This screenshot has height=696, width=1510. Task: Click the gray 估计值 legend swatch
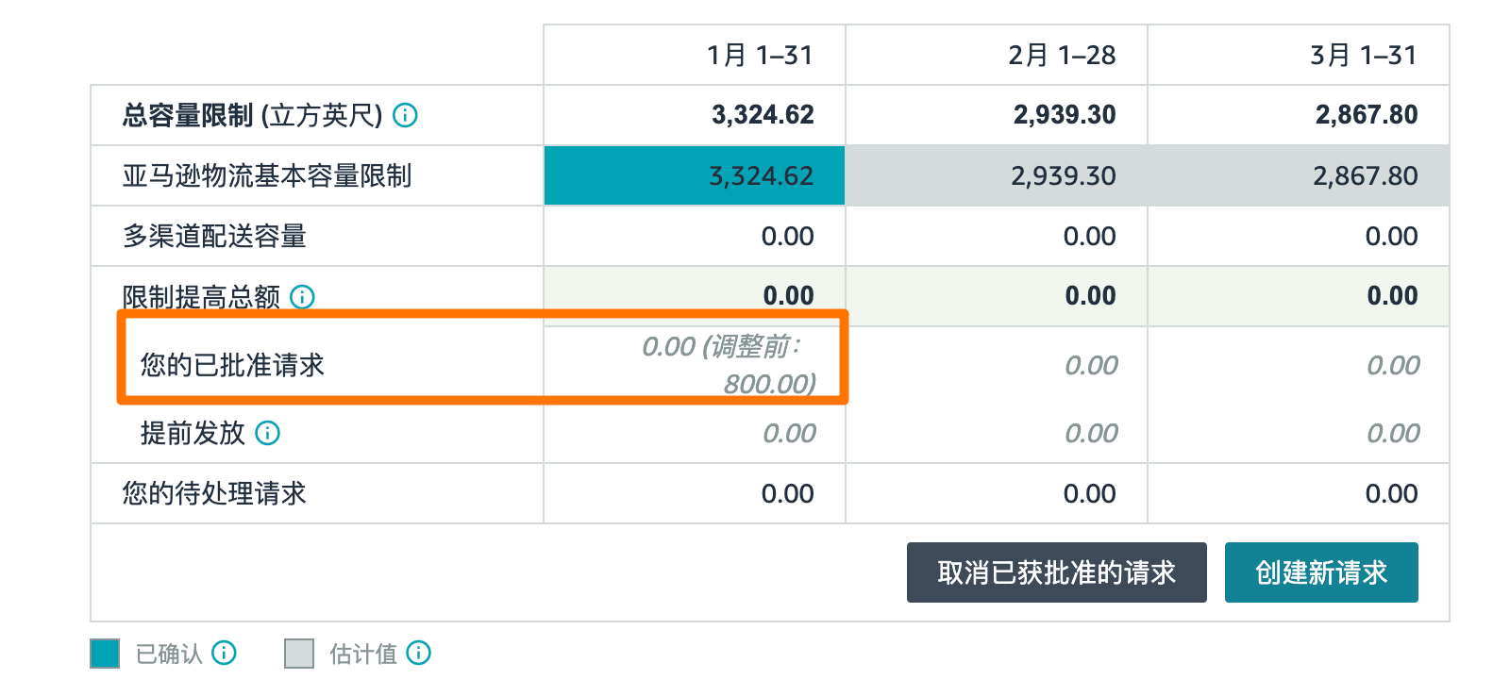[299, 654]
